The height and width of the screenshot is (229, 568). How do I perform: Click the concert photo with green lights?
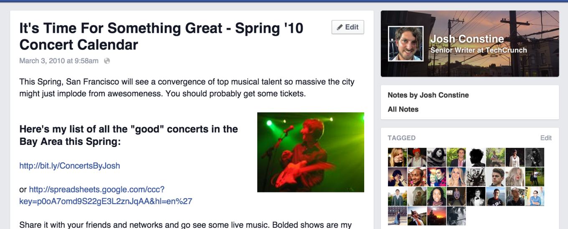(310, 152)
